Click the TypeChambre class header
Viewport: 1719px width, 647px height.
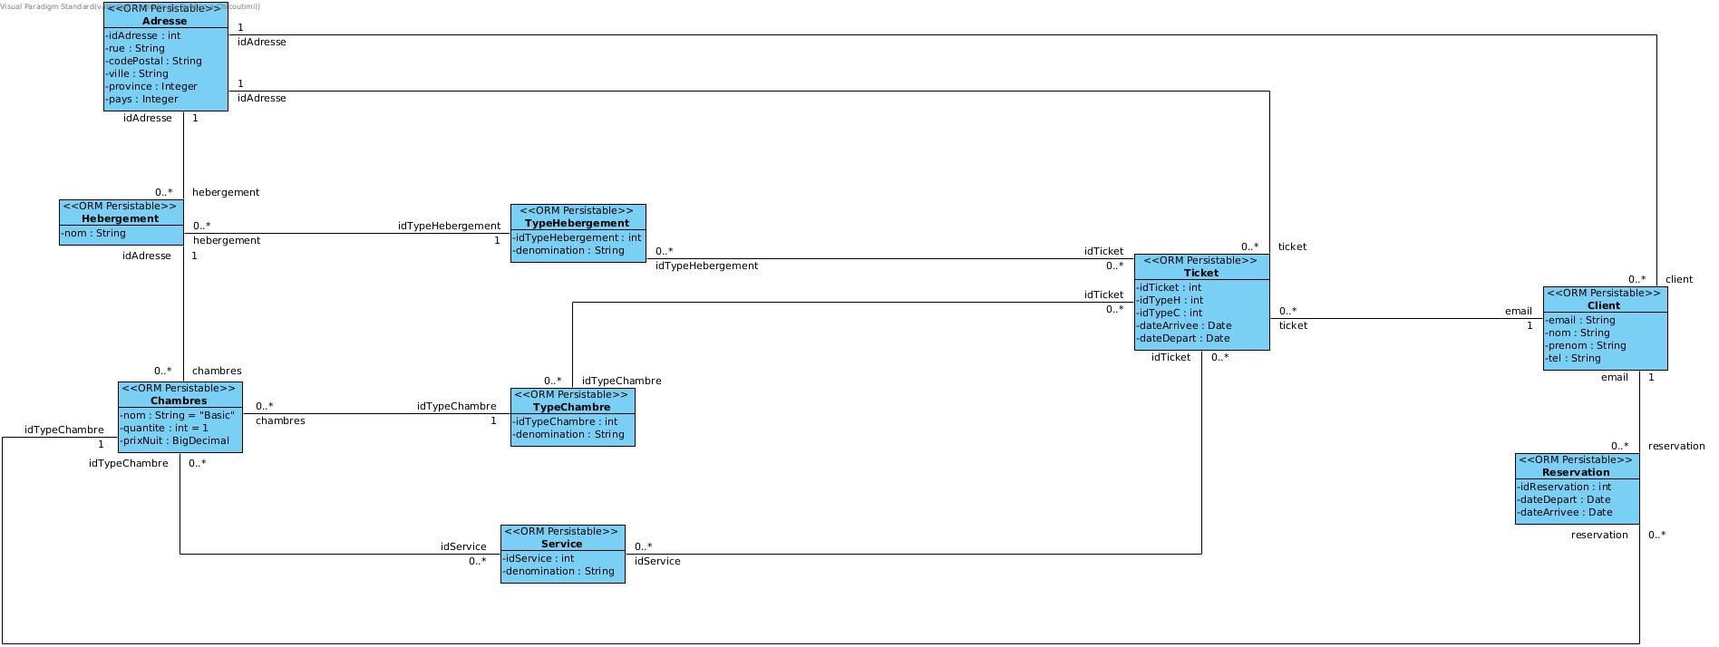click(x=571, y=407)
